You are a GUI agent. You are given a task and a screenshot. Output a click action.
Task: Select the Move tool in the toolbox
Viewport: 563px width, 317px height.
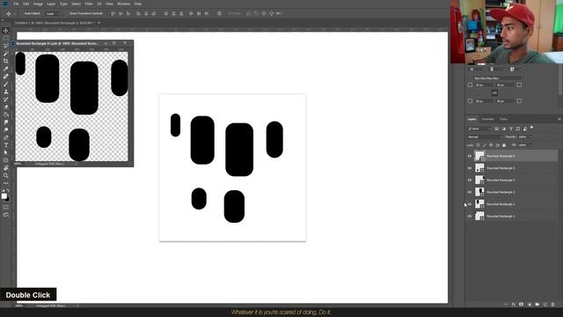click(6, 31)
